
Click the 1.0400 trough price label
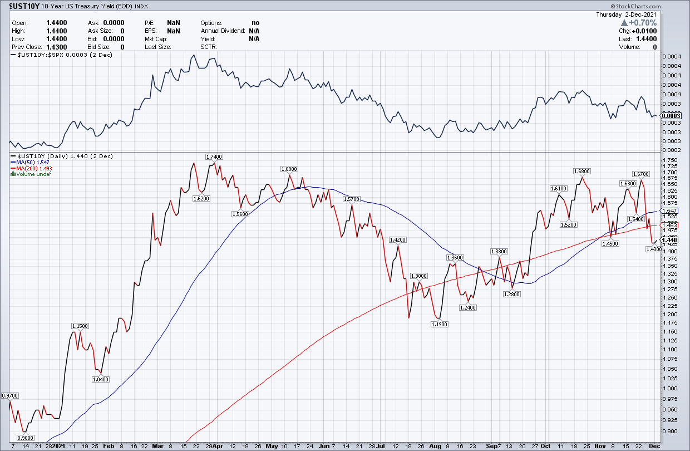coord(101,379)
